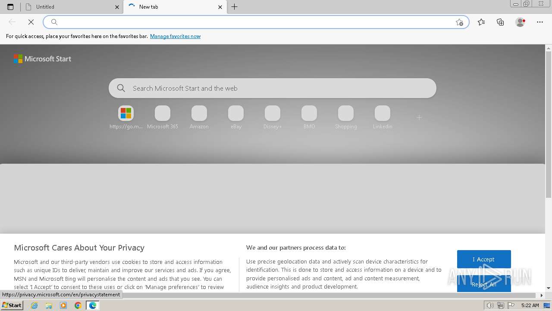Open the network tray icon
552x311 pixels.
(501, 305)
